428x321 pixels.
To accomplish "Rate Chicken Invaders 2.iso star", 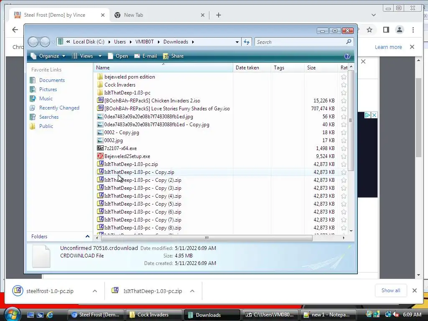I will 344,101.
